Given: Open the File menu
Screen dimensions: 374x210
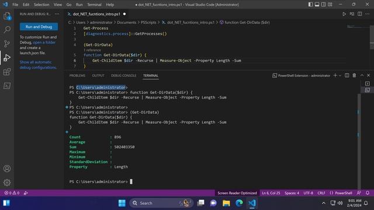Looking at the screenshot, I should [x=15, y=5].
